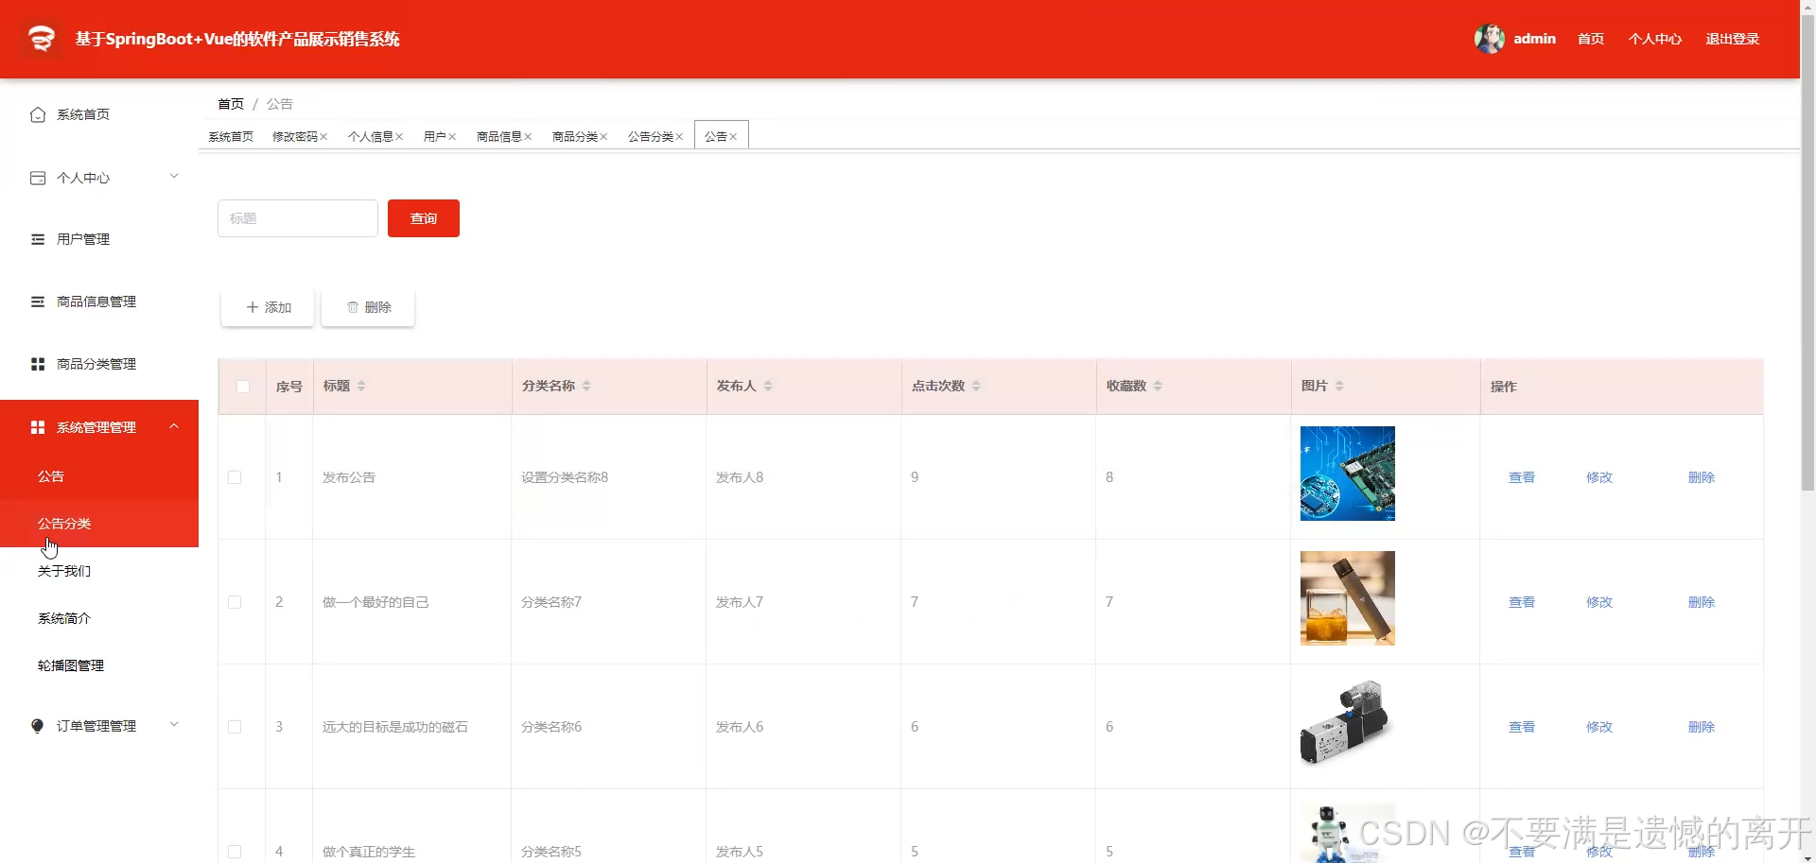This screenshot has width=1816, height=863.
Task: Check the row 3 远大的目标 checkbox
Action: [x=235, y=727]
